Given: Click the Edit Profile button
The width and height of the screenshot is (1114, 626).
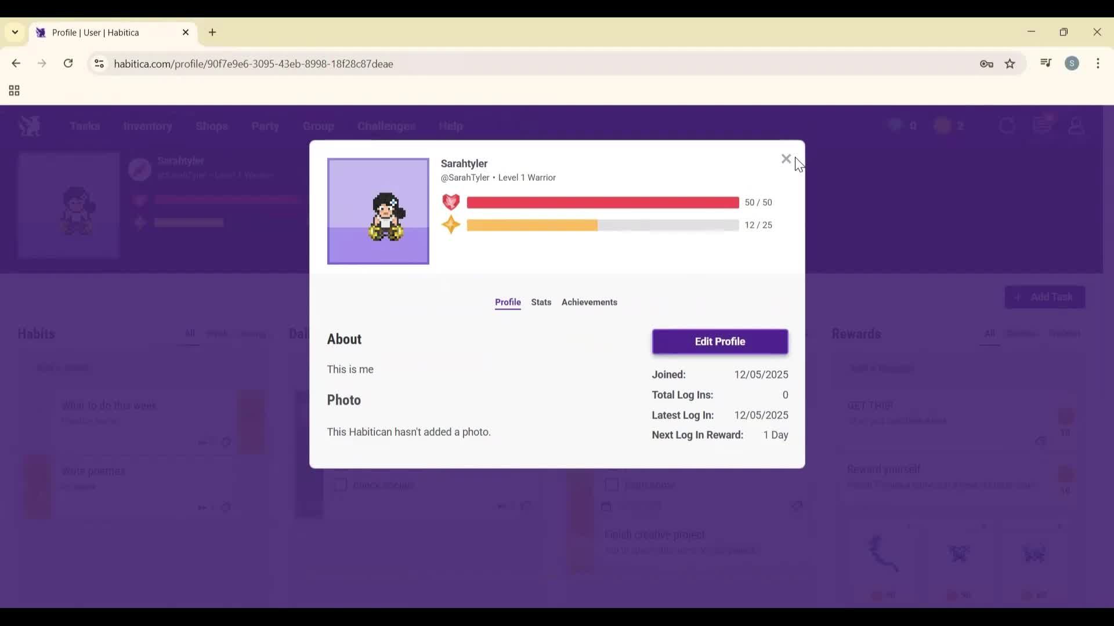Looking at the screenshot, I should pyautogui.click(x=719, y=341).
